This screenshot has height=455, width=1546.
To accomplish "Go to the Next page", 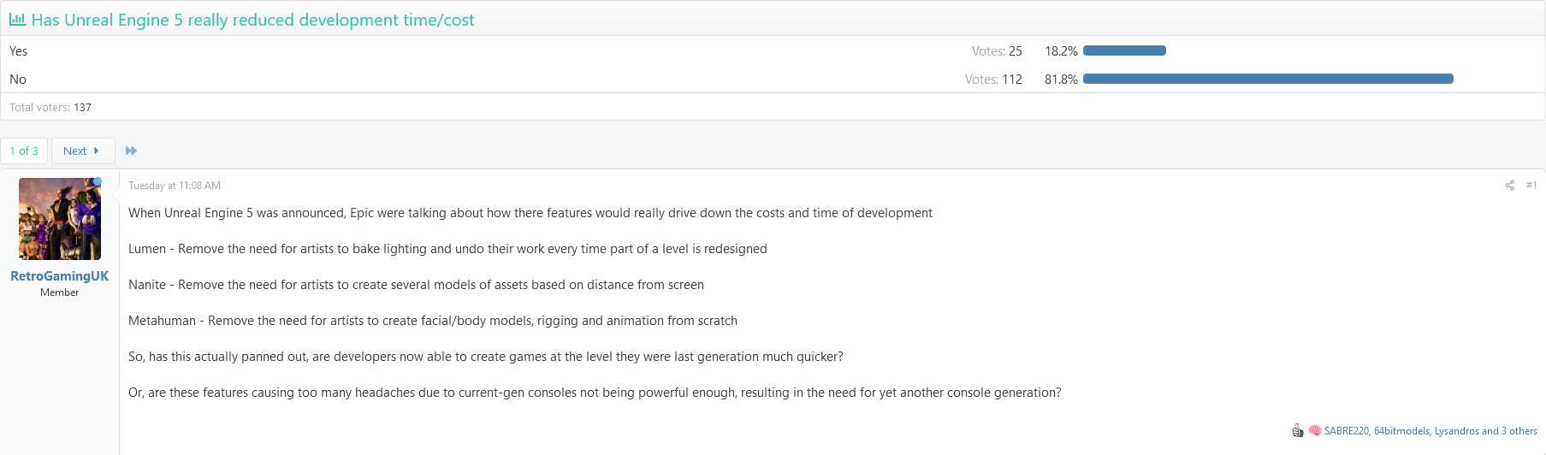I will pyautogui.click(x=82, y=151).
